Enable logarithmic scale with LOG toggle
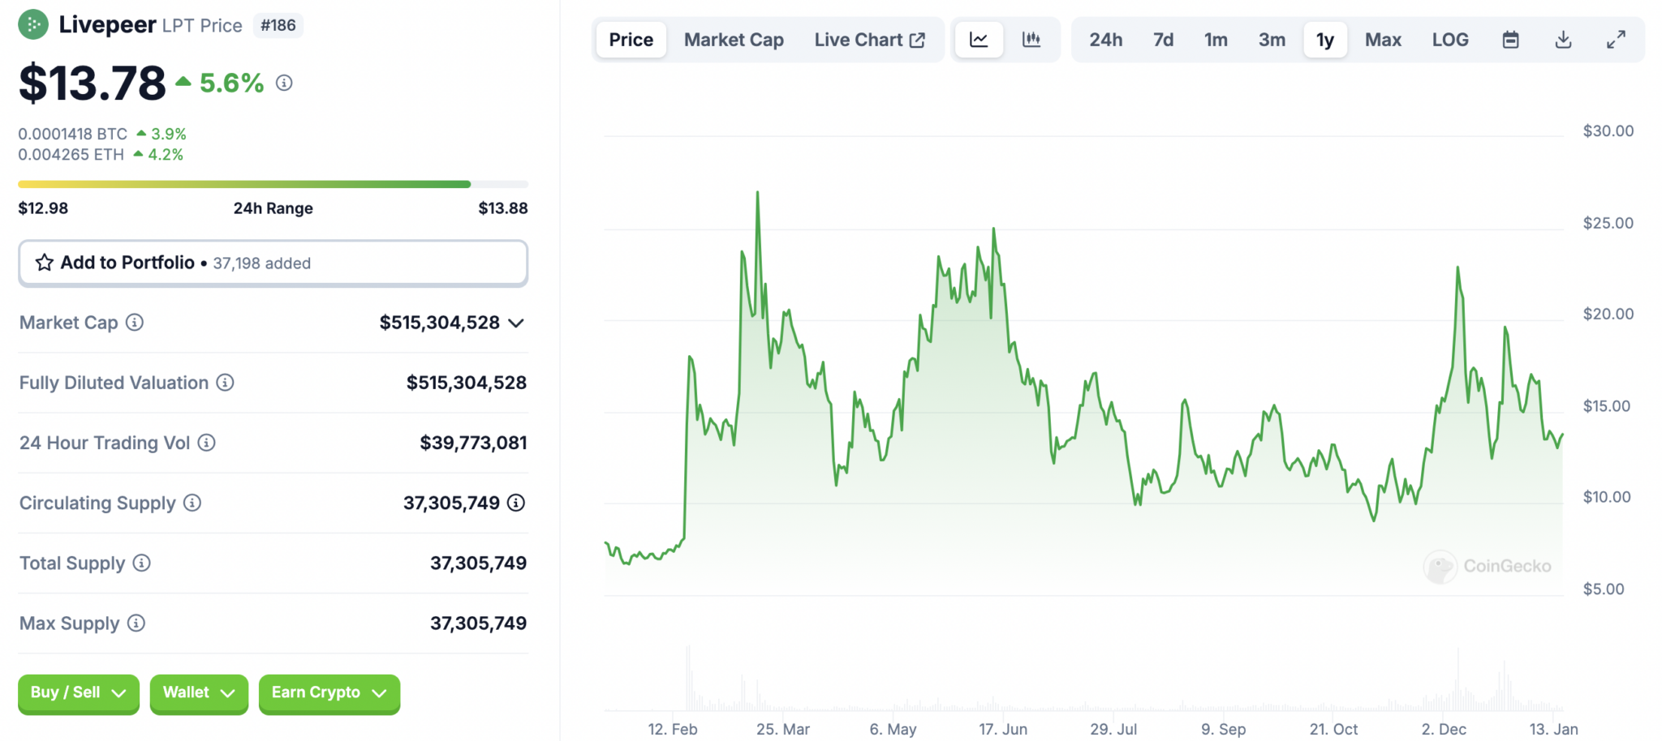 [x=1450, y=39]
